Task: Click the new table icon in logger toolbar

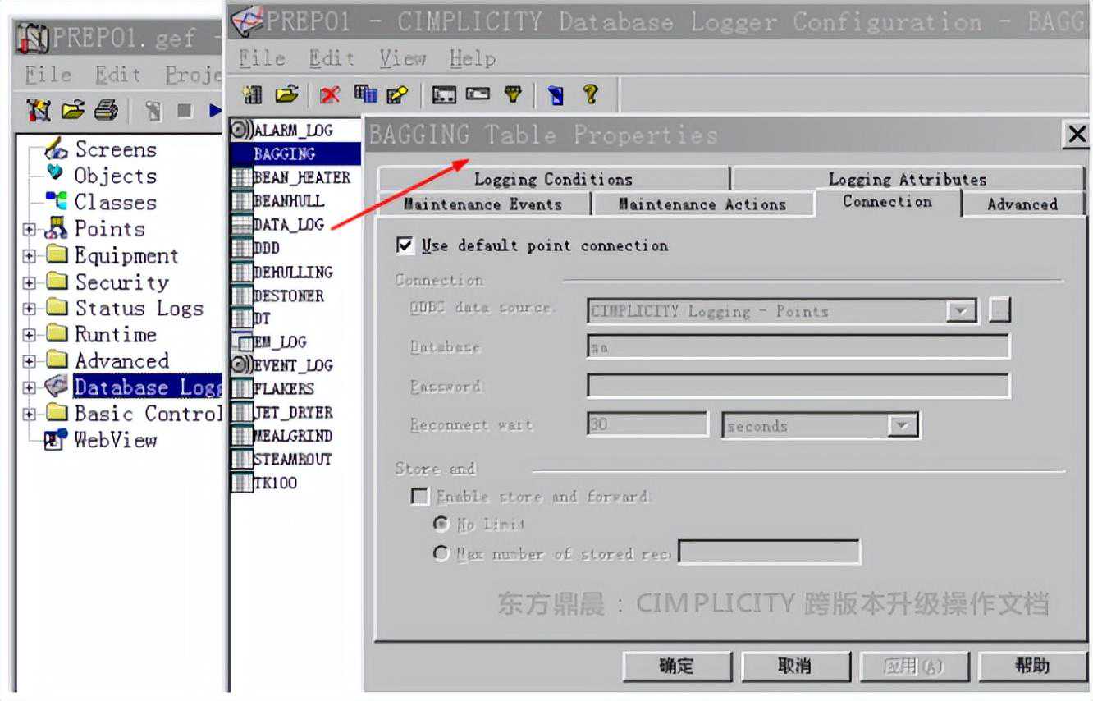Action: (x=253, y=95)
